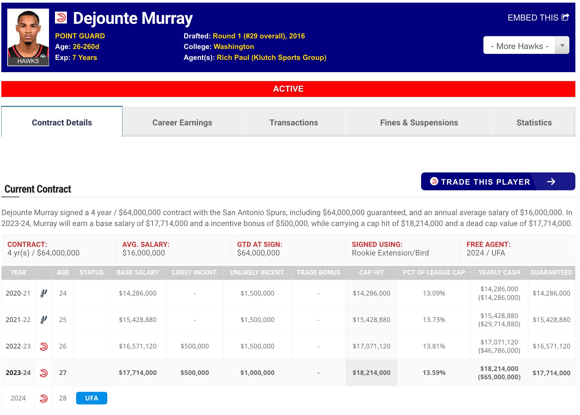Select the Contract Details tab
The image size is (580, 415).
coord(62,122)
